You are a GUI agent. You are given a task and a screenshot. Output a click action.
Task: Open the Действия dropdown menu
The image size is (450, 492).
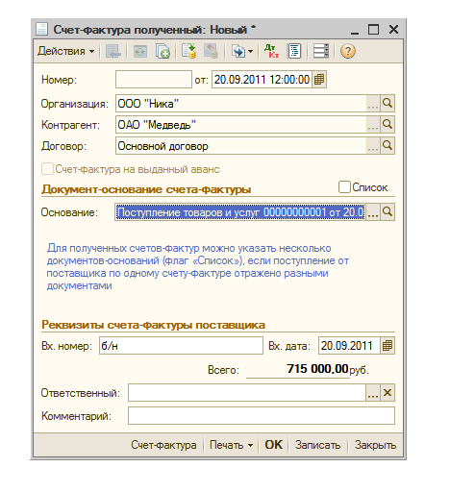click(65, 51)
